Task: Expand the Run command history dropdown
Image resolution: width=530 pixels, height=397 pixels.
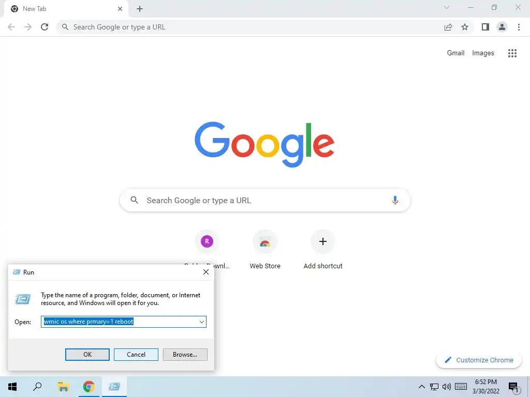Action: (x=202, y=322)
